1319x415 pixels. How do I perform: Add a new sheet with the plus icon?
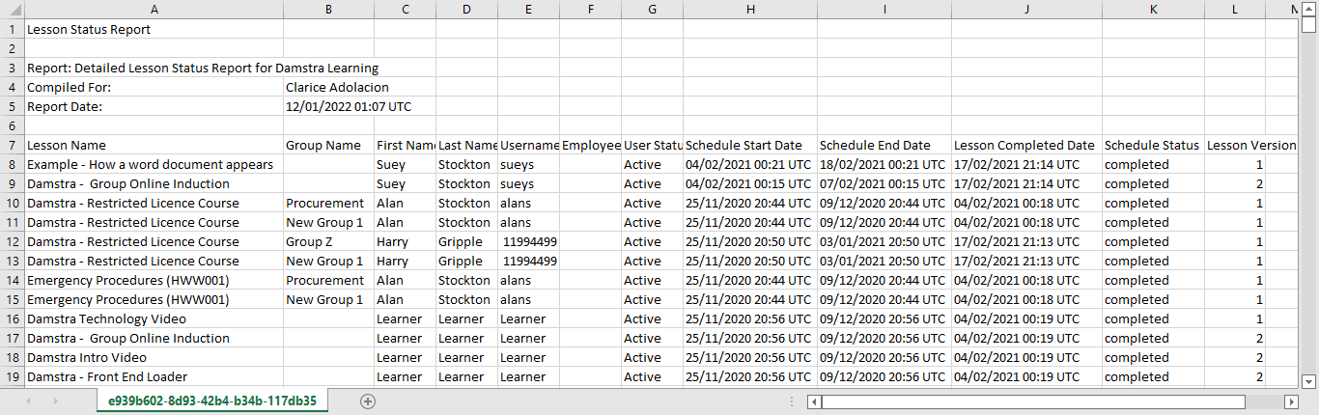(x=367, y=401)
